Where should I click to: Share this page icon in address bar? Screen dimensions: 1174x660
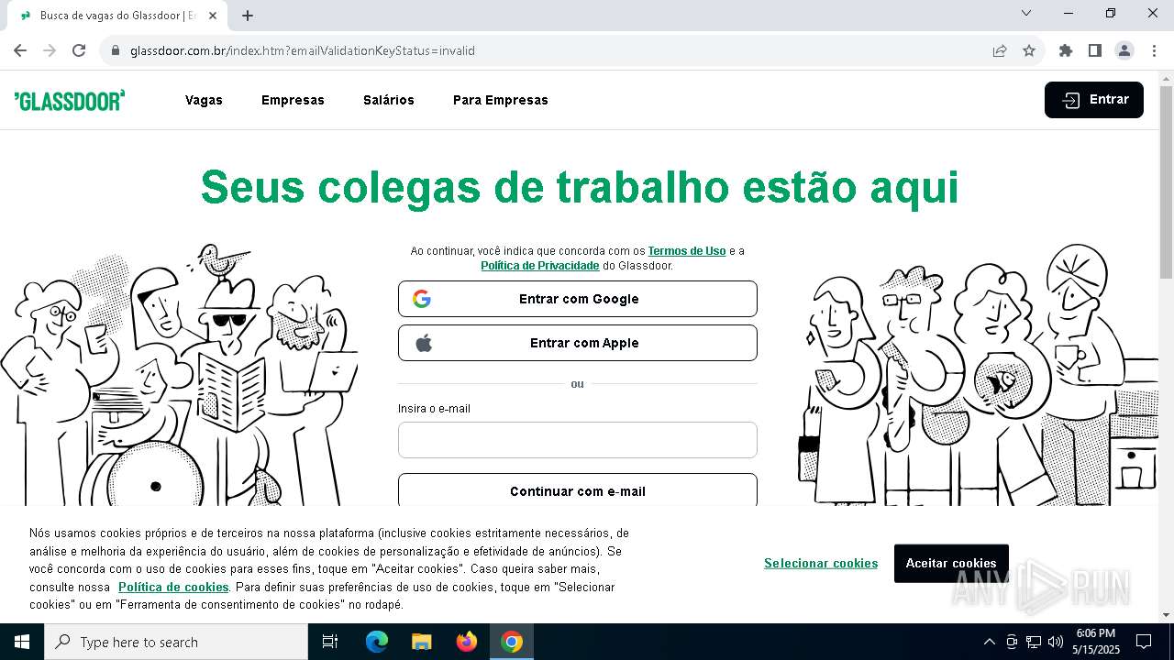[1000, 50]
